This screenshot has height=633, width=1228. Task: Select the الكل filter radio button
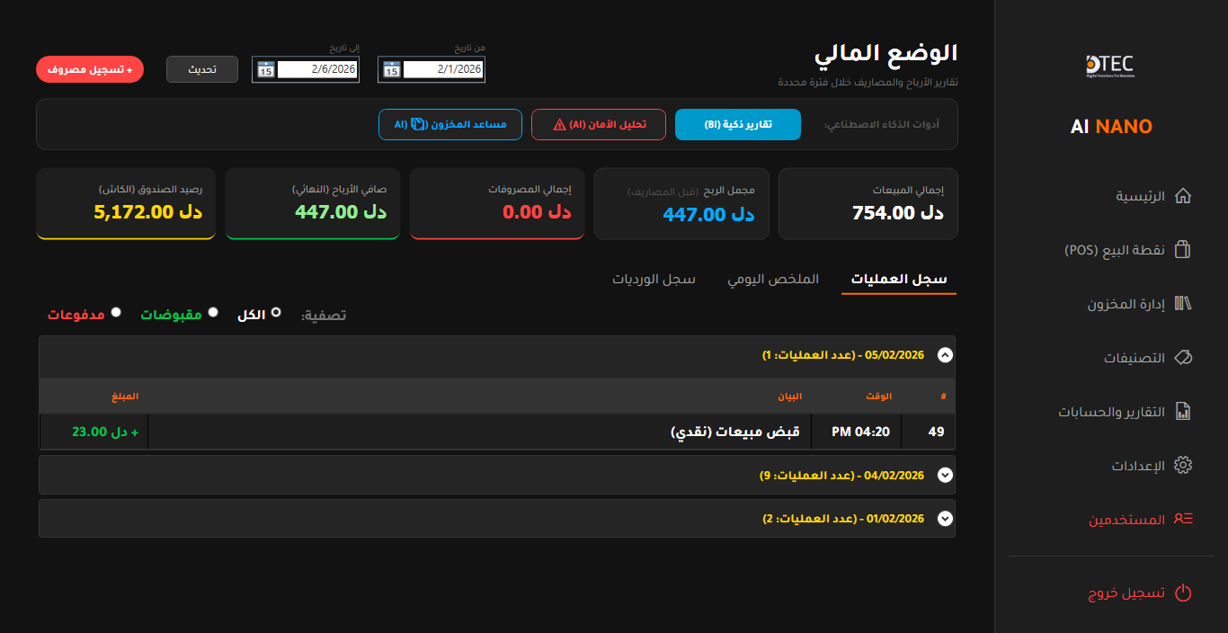(276, 311)
